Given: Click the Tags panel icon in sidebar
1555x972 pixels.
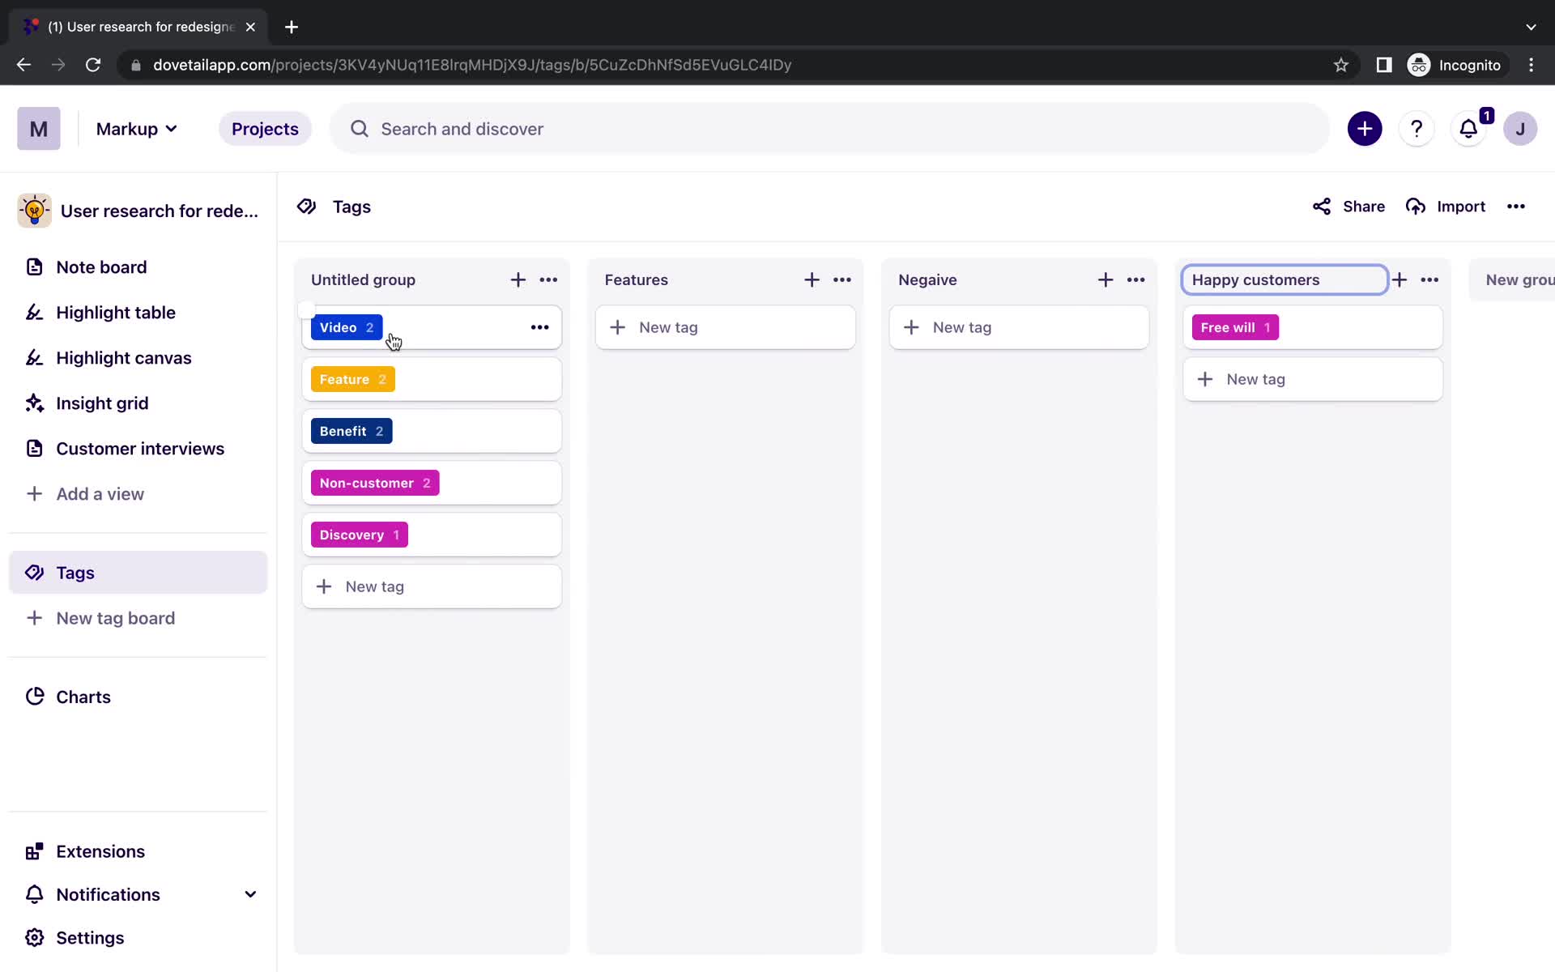Looking at the screenshot, I should (36, 572).
